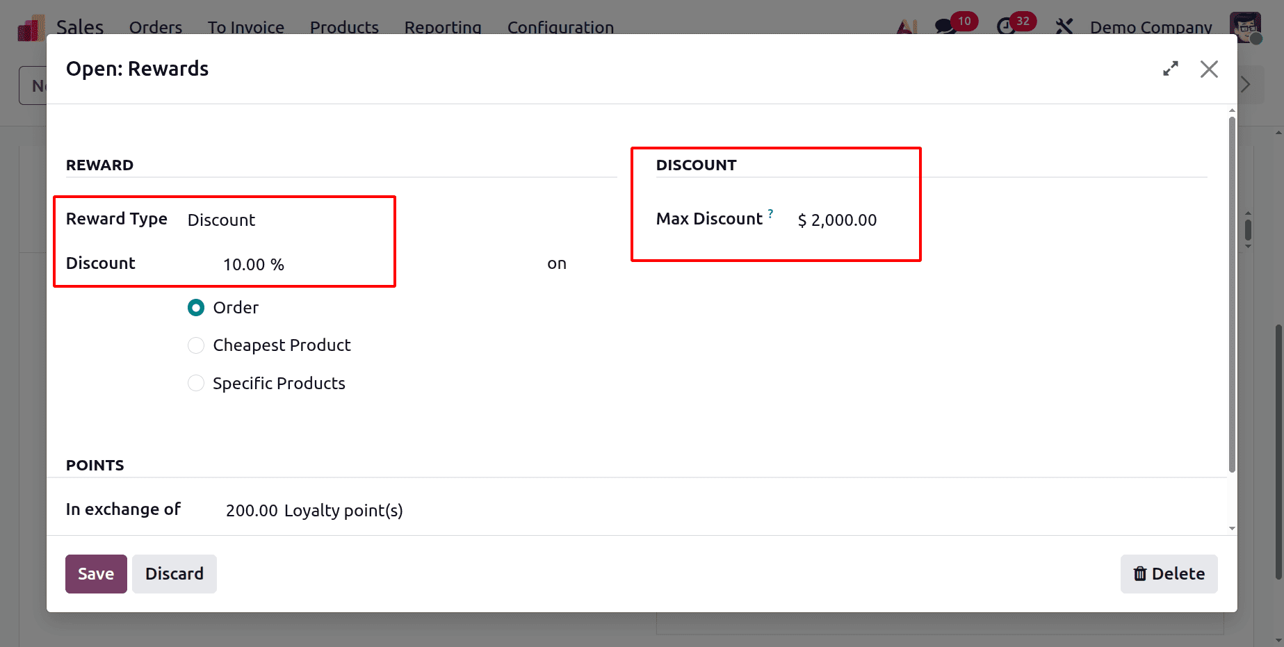This screenshot has width=1284, height=647.
Task: Click the Max Discount help question mark
Action: (771, 213)
